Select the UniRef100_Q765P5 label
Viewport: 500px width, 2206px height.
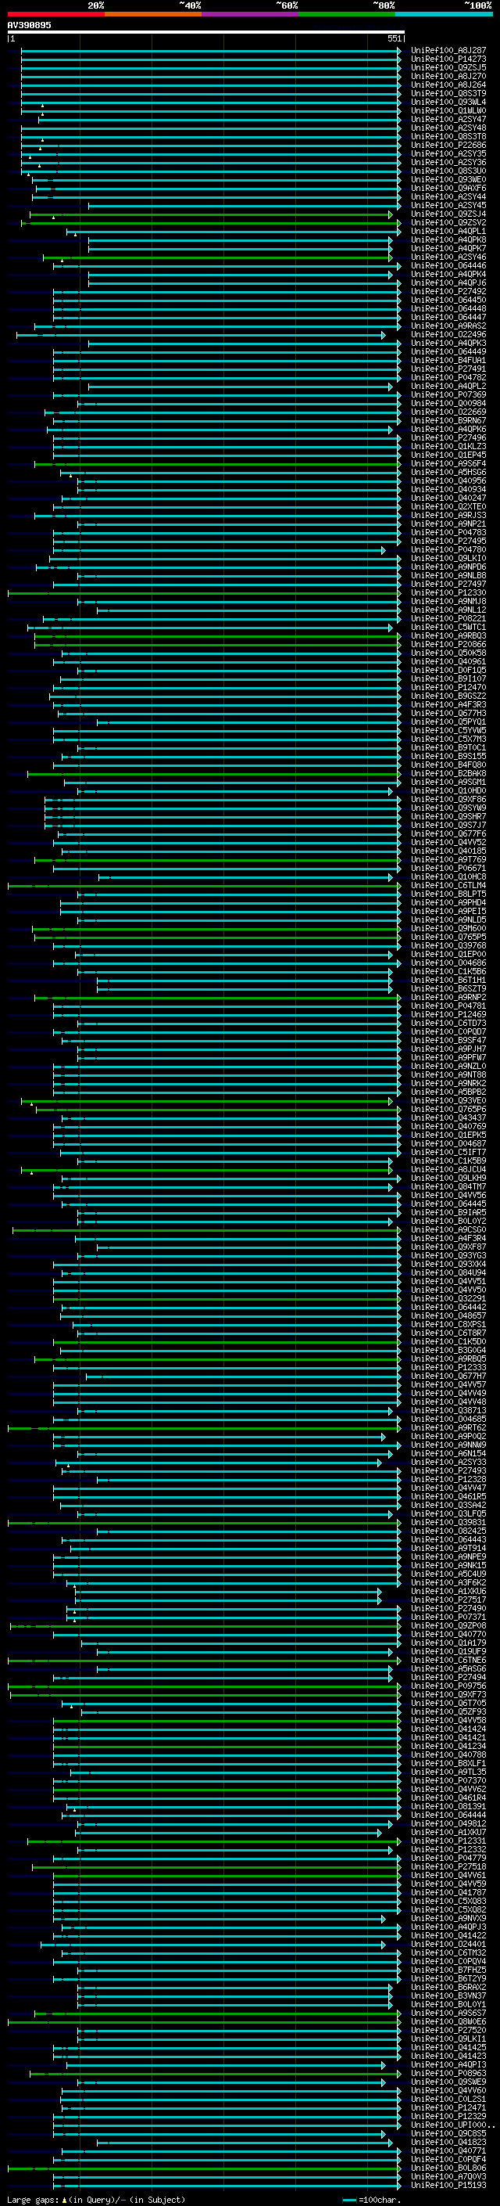pos(448,937)
